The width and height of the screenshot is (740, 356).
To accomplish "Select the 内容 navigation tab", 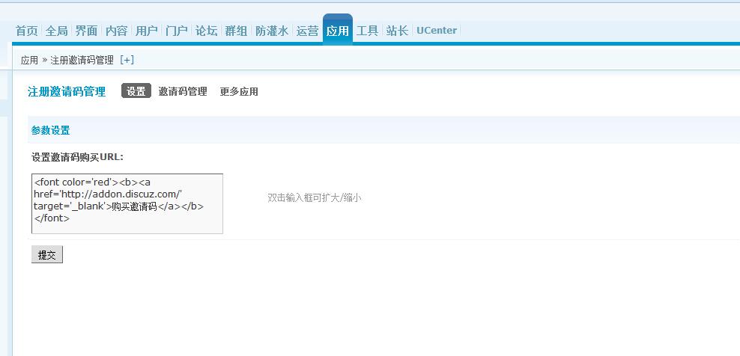I will (116, 31).
